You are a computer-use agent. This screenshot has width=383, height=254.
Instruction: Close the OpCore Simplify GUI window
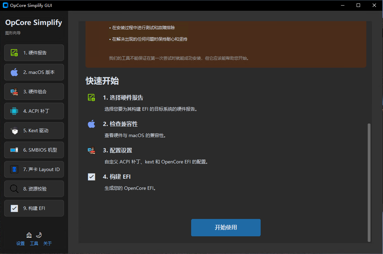374,5
